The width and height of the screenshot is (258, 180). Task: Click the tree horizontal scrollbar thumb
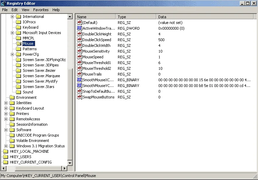coord(38,168)
